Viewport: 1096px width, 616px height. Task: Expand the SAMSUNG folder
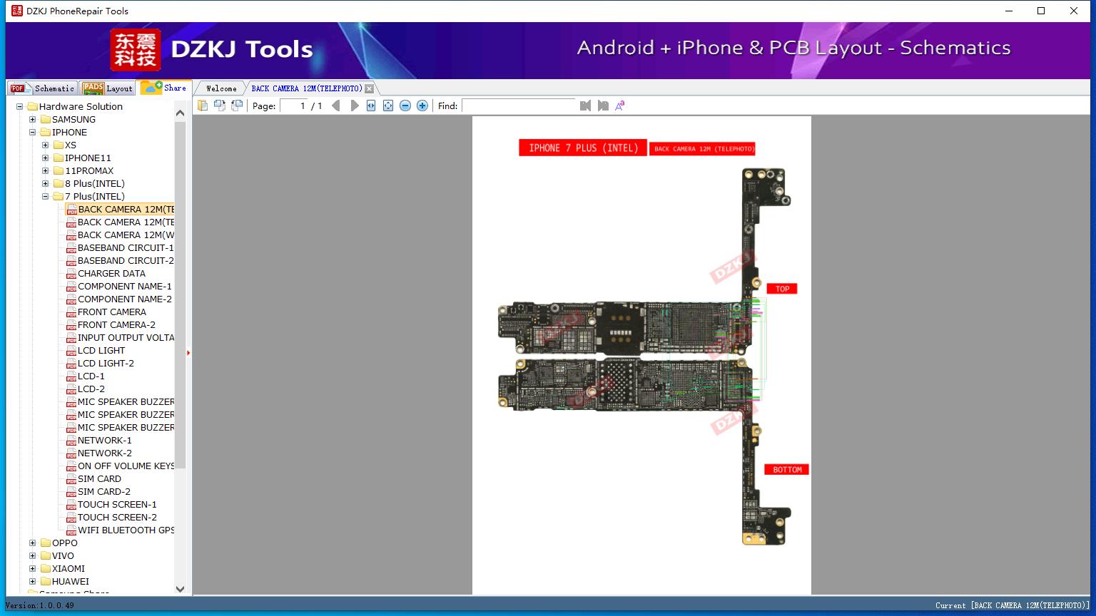click(x=33, y=119)
